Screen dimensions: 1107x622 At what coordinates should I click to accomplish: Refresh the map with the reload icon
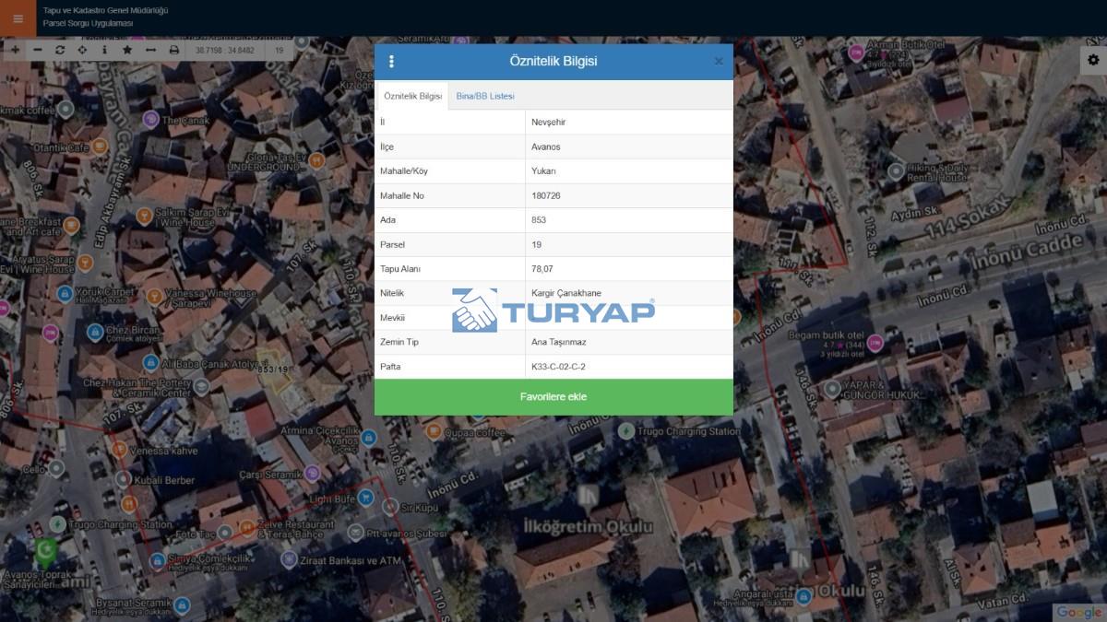60,50
